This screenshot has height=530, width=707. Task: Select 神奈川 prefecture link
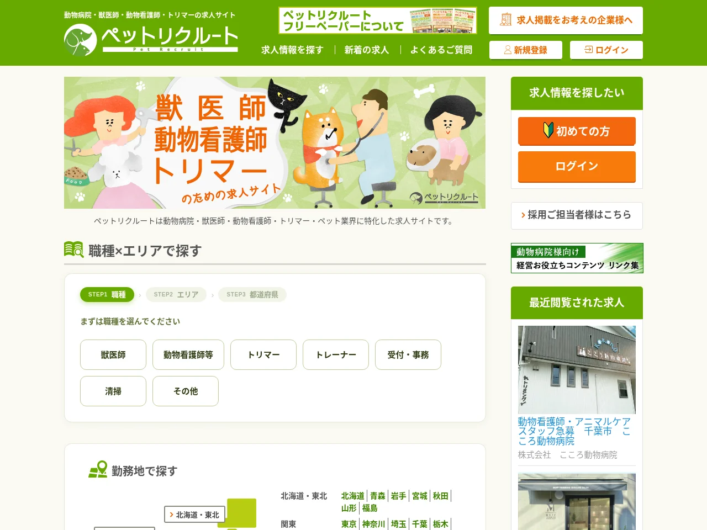(374, 524)
